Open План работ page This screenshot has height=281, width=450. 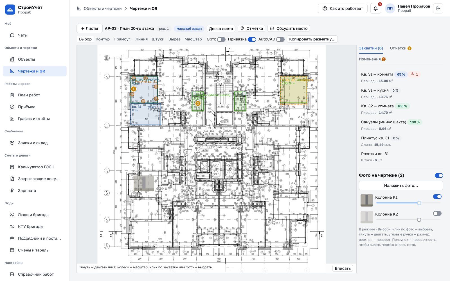[35, 95]
